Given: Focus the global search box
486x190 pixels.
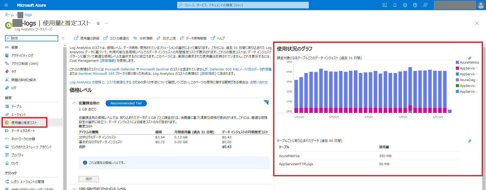Looking at the screenshot, I should click(x=243, y=5).
